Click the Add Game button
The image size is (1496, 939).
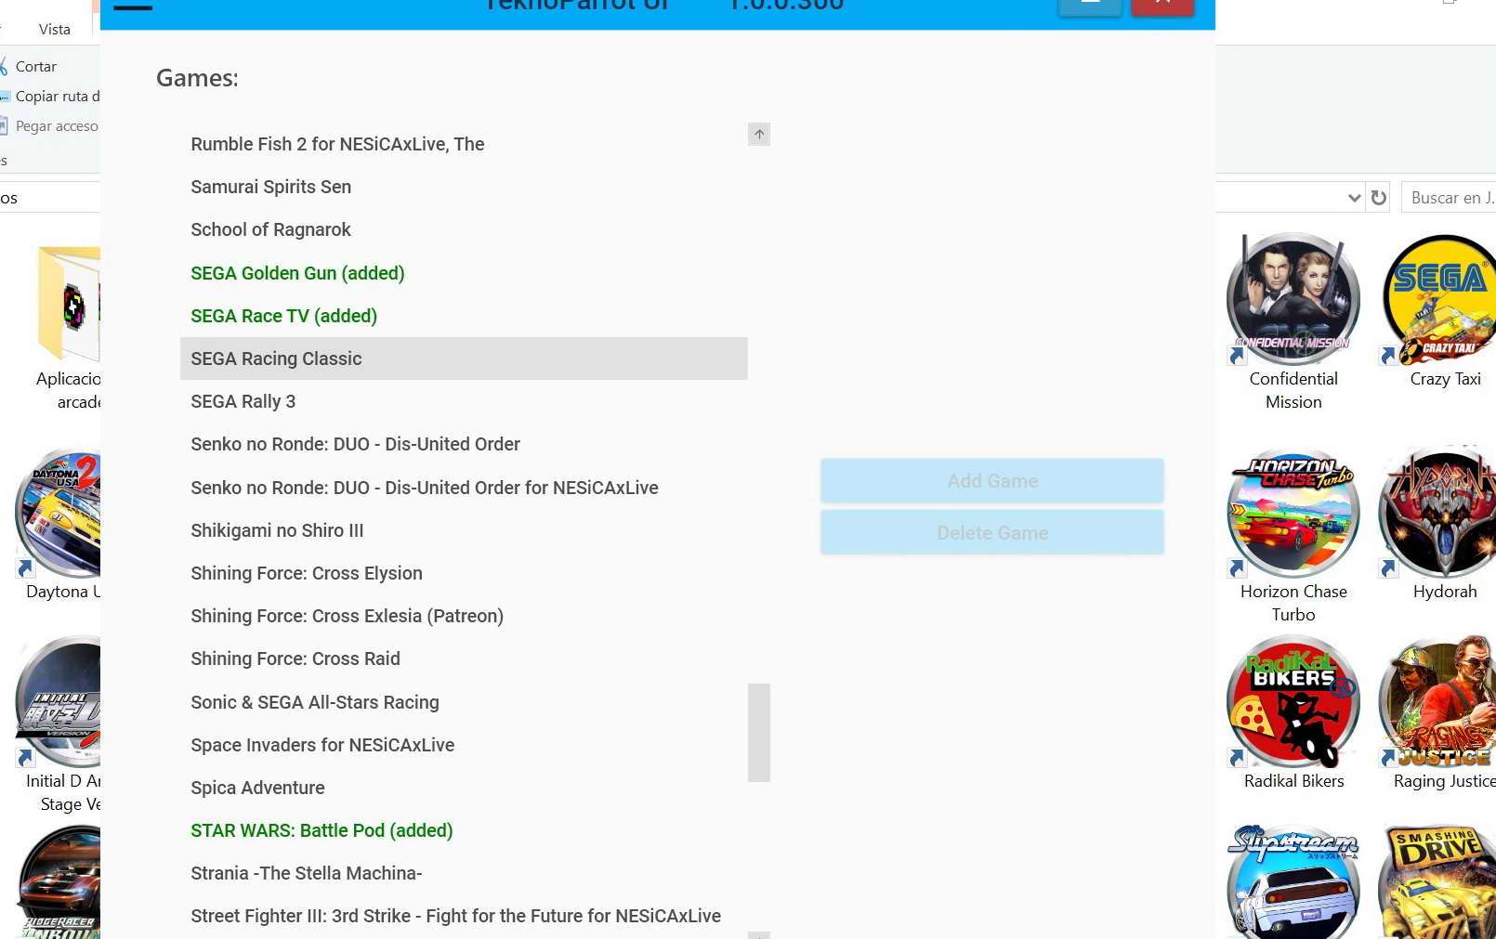[x=992, y=481]
